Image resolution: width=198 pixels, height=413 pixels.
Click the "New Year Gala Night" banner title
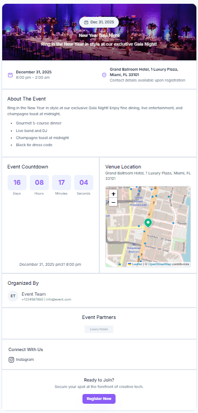[x=99, y=35]
